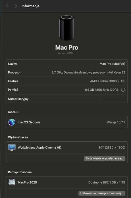Click the MacPro 2025 disk drive icon
Screen dimensions: 131x198
[12, 182]
